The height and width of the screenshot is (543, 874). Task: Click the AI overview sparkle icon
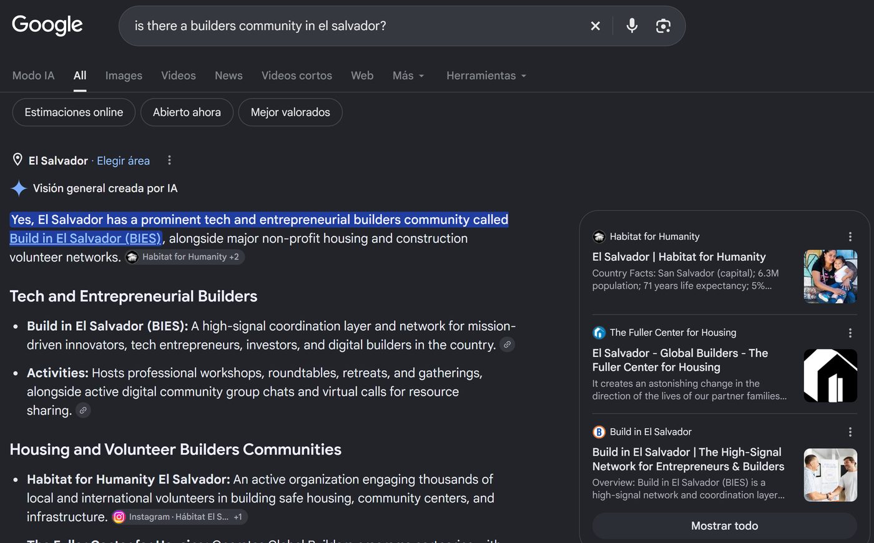click(x=19, y=188)
